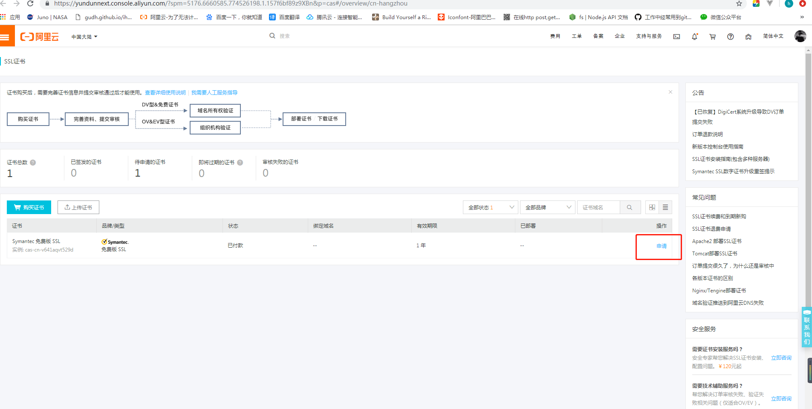Open Tomcat部署SSL证书 FAQ
Screen dimensions: 812x409
pyautogui.click(x=714, y=254)
